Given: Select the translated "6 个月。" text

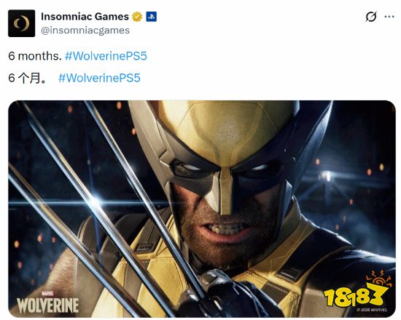Looking at the screenshot, I should coord(28,78).
